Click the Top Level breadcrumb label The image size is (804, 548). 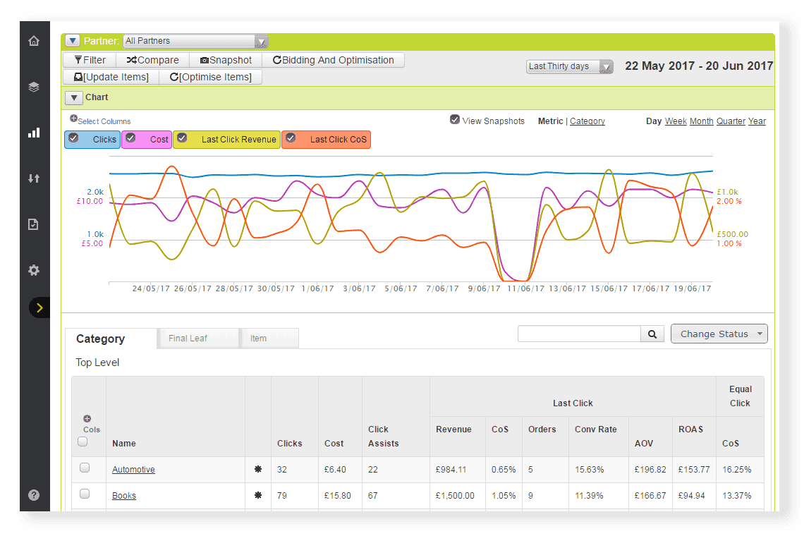point(97,362)
